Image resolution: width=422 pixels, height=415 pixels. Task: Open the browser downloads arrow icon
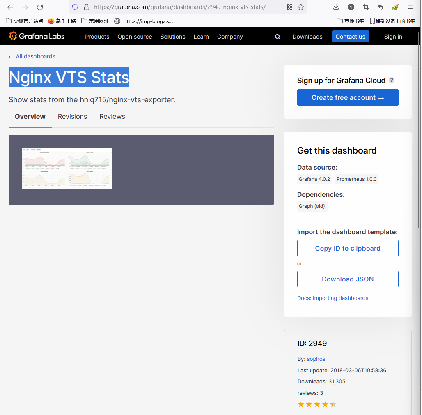336,7
